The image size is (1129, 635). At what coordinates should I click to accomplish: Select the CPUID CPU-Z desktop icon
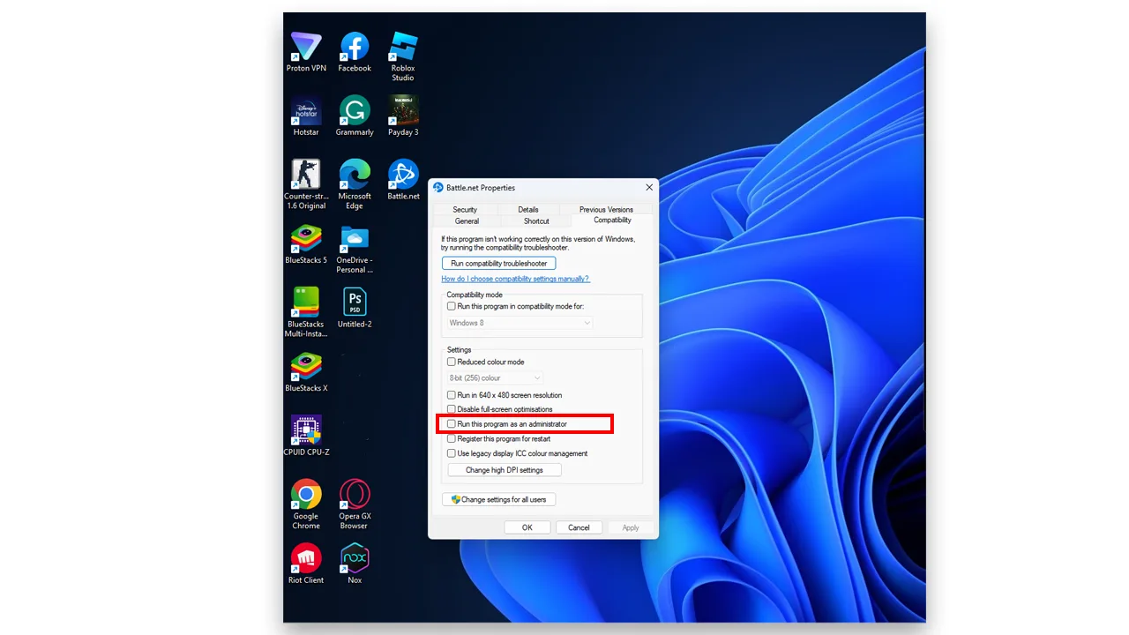click(306, 436)
